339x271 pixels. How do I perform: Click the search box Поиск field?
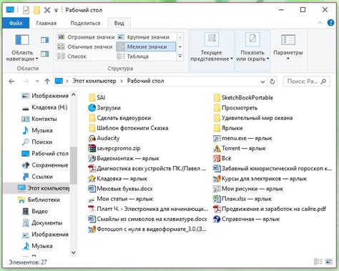pos(307,82)
